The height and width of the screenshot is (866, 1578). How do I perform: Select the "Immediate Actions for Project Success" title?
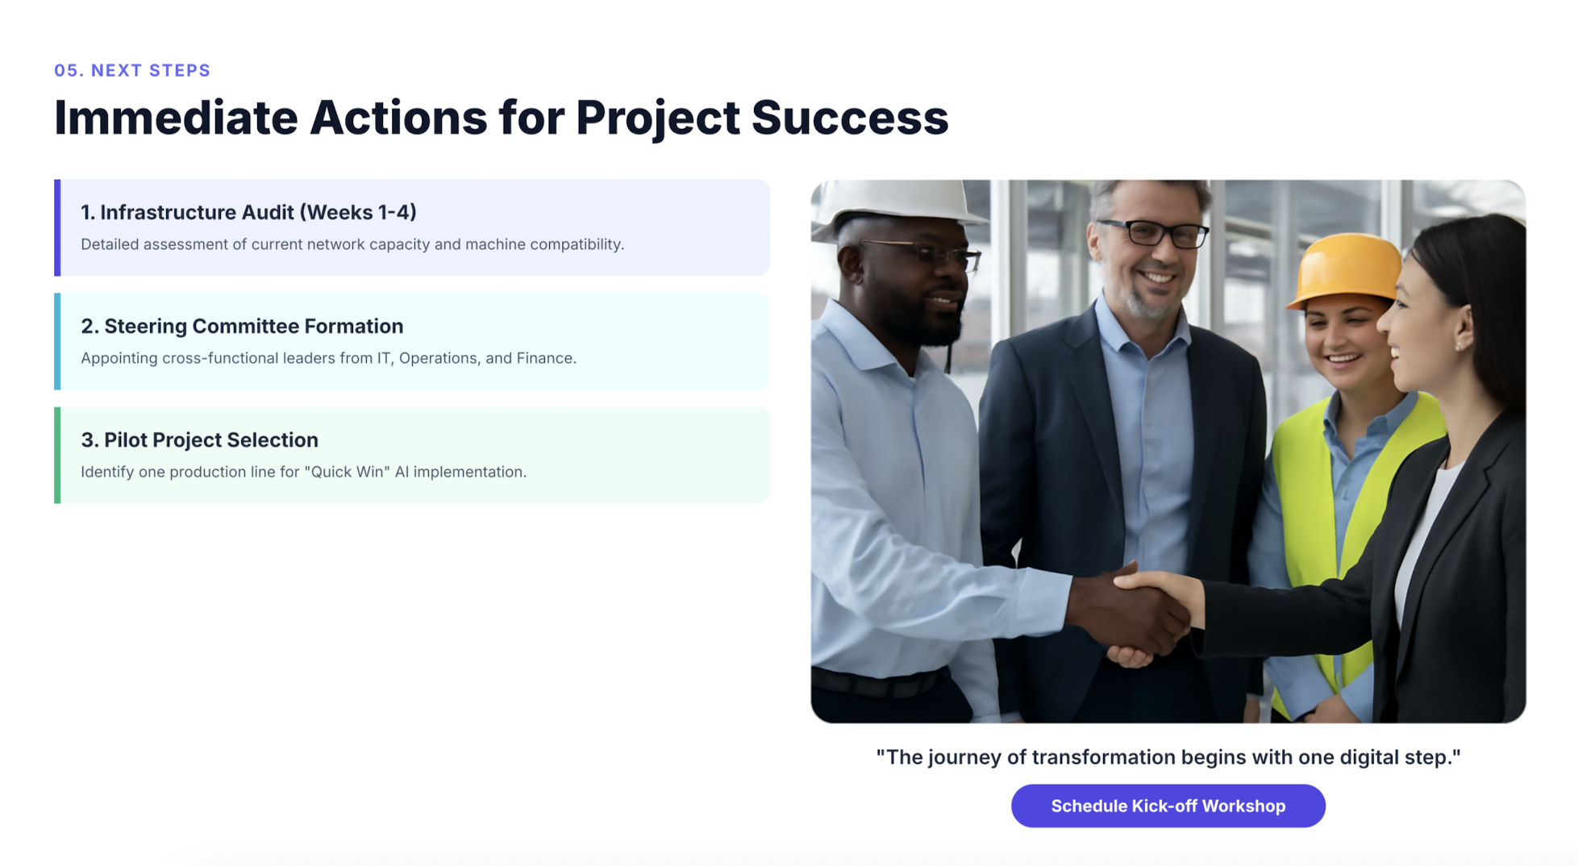click(x=501, y=118)
